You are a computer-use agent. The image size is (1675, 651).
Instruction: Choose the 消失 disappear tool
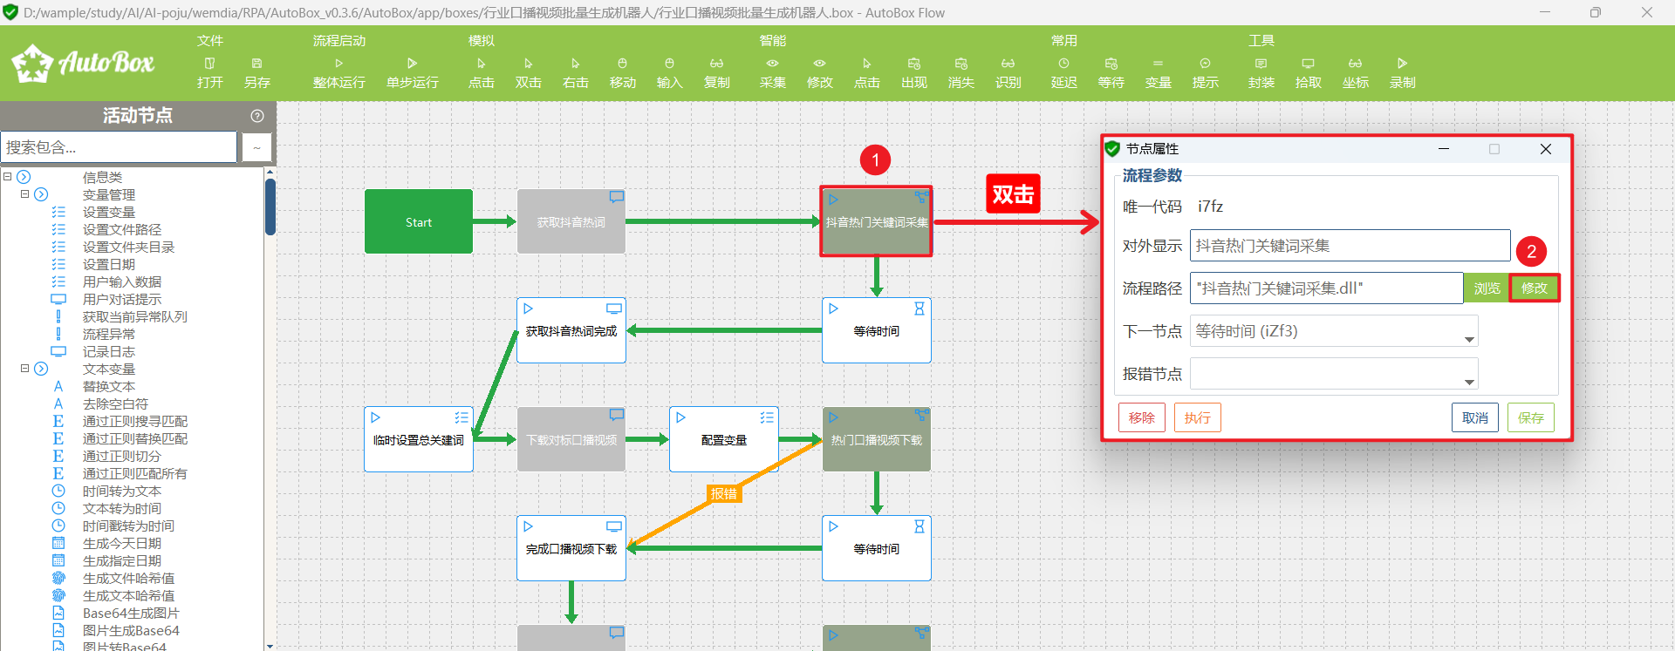(961, 72)
